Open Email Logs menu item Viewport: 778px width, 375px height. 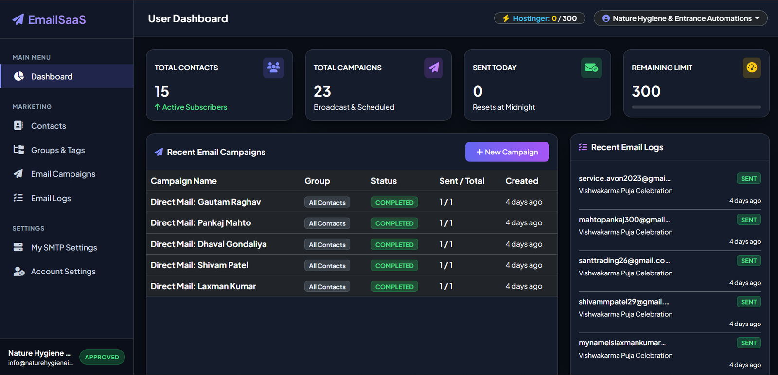coord(67,198)
